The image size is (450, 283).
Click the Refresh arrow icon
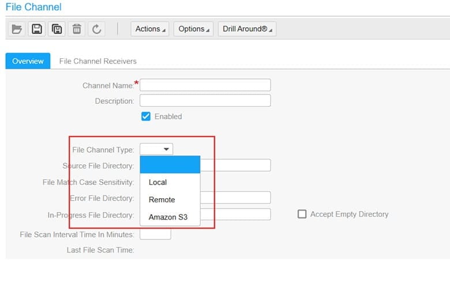point(96,29)
